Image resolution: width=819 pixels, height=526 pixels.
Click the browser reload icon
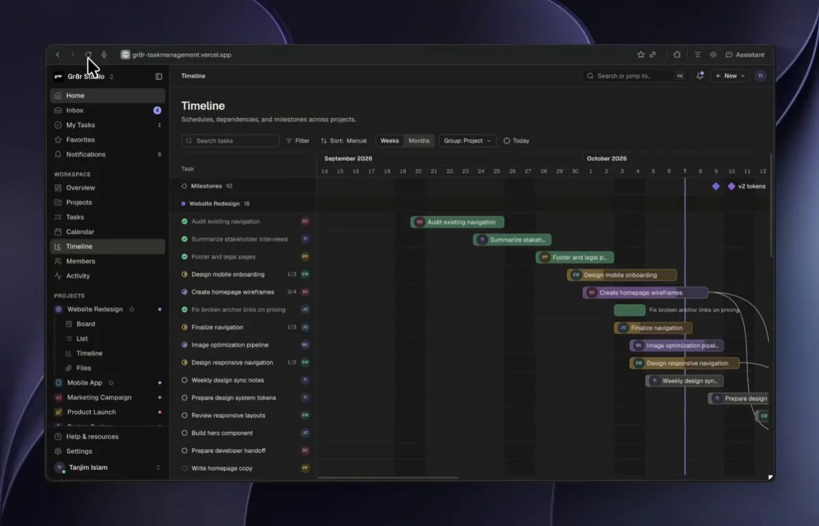pyautogui.click(x=88, y=55)
